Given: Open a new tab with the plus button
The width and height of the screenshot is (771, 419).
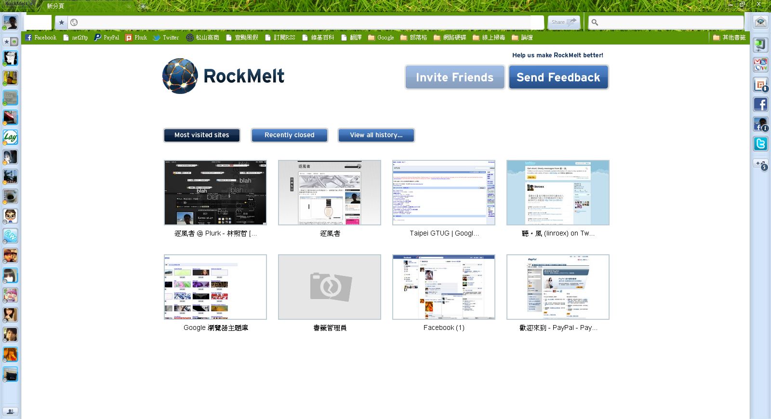Looking at the screenshot, I should 143,6.
